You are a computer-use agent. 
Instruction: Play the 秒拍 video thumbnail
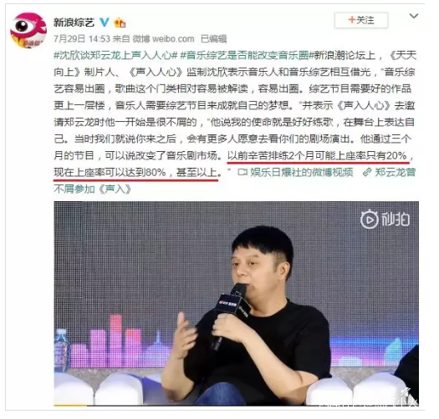pyautogui.click(x=237, y=303)
